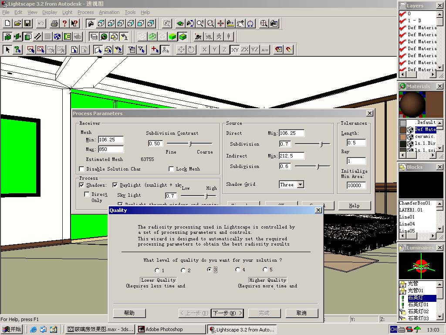This screenshot has height=335, width=446.
Task: Switch to Adobe Photoshop in taskbar
Action: coord(171,330)
